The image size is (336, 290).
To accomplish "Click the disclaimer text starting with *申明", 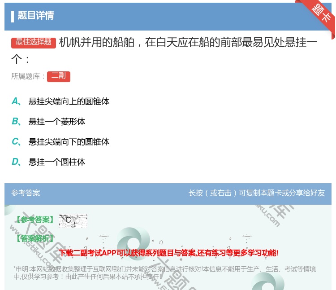I will pyautogui.click(x=164, y=273).
